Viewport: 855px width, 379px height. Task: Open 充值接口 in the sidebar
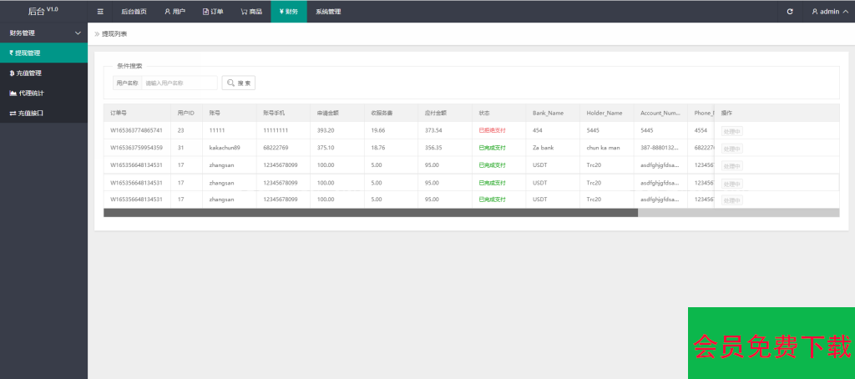[43, 113]
